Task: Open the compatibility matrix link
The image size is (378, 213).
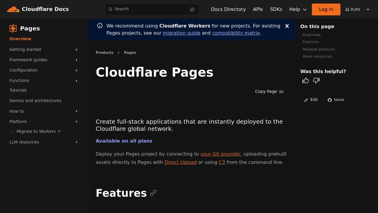Action: click(236, 33)
